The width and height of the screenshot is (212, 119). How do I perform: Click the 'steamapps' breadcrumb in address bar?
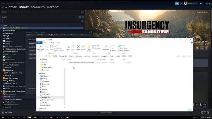click(79, 56)
